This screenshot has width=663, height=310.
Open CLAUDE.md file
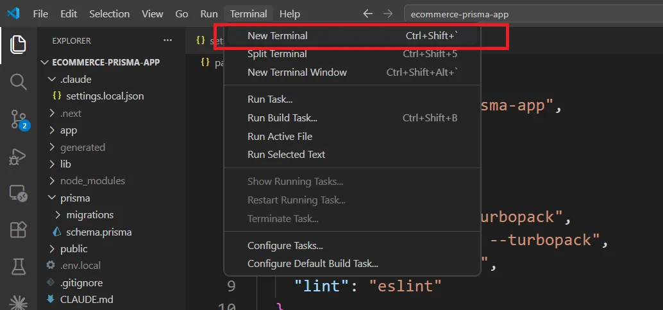(x=87, y=300)
